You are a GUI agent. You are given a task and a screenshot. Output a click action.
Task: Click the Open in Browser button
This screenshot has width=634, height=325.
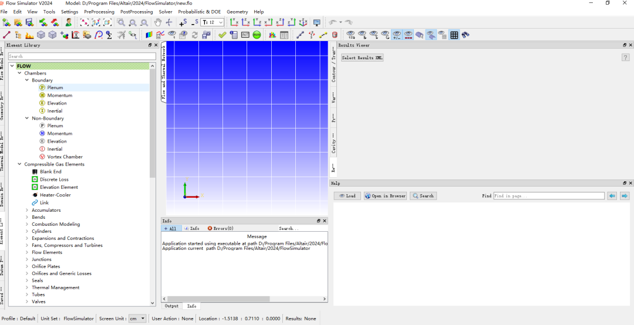385,196
